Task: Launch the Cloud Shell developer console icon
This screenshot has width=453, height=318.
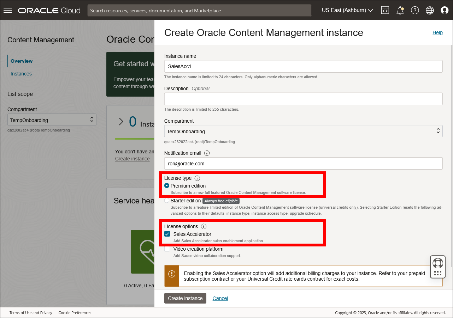Action: coord(385,10)
